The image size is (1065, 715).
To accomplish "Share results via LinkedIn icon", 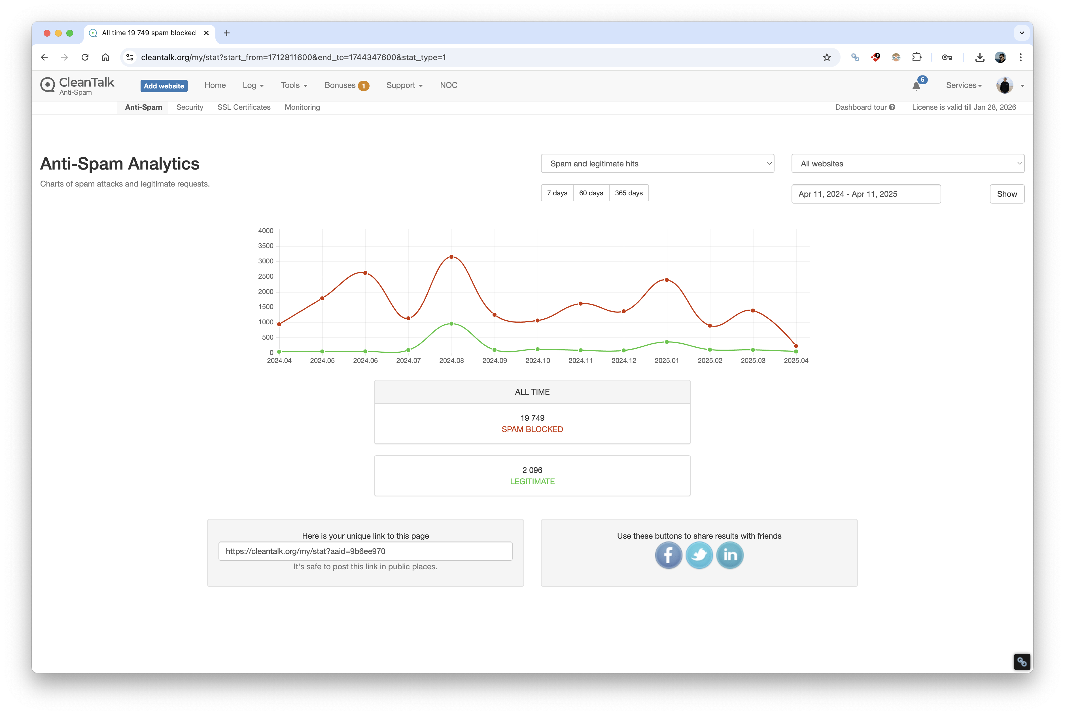I will [729, 555].
